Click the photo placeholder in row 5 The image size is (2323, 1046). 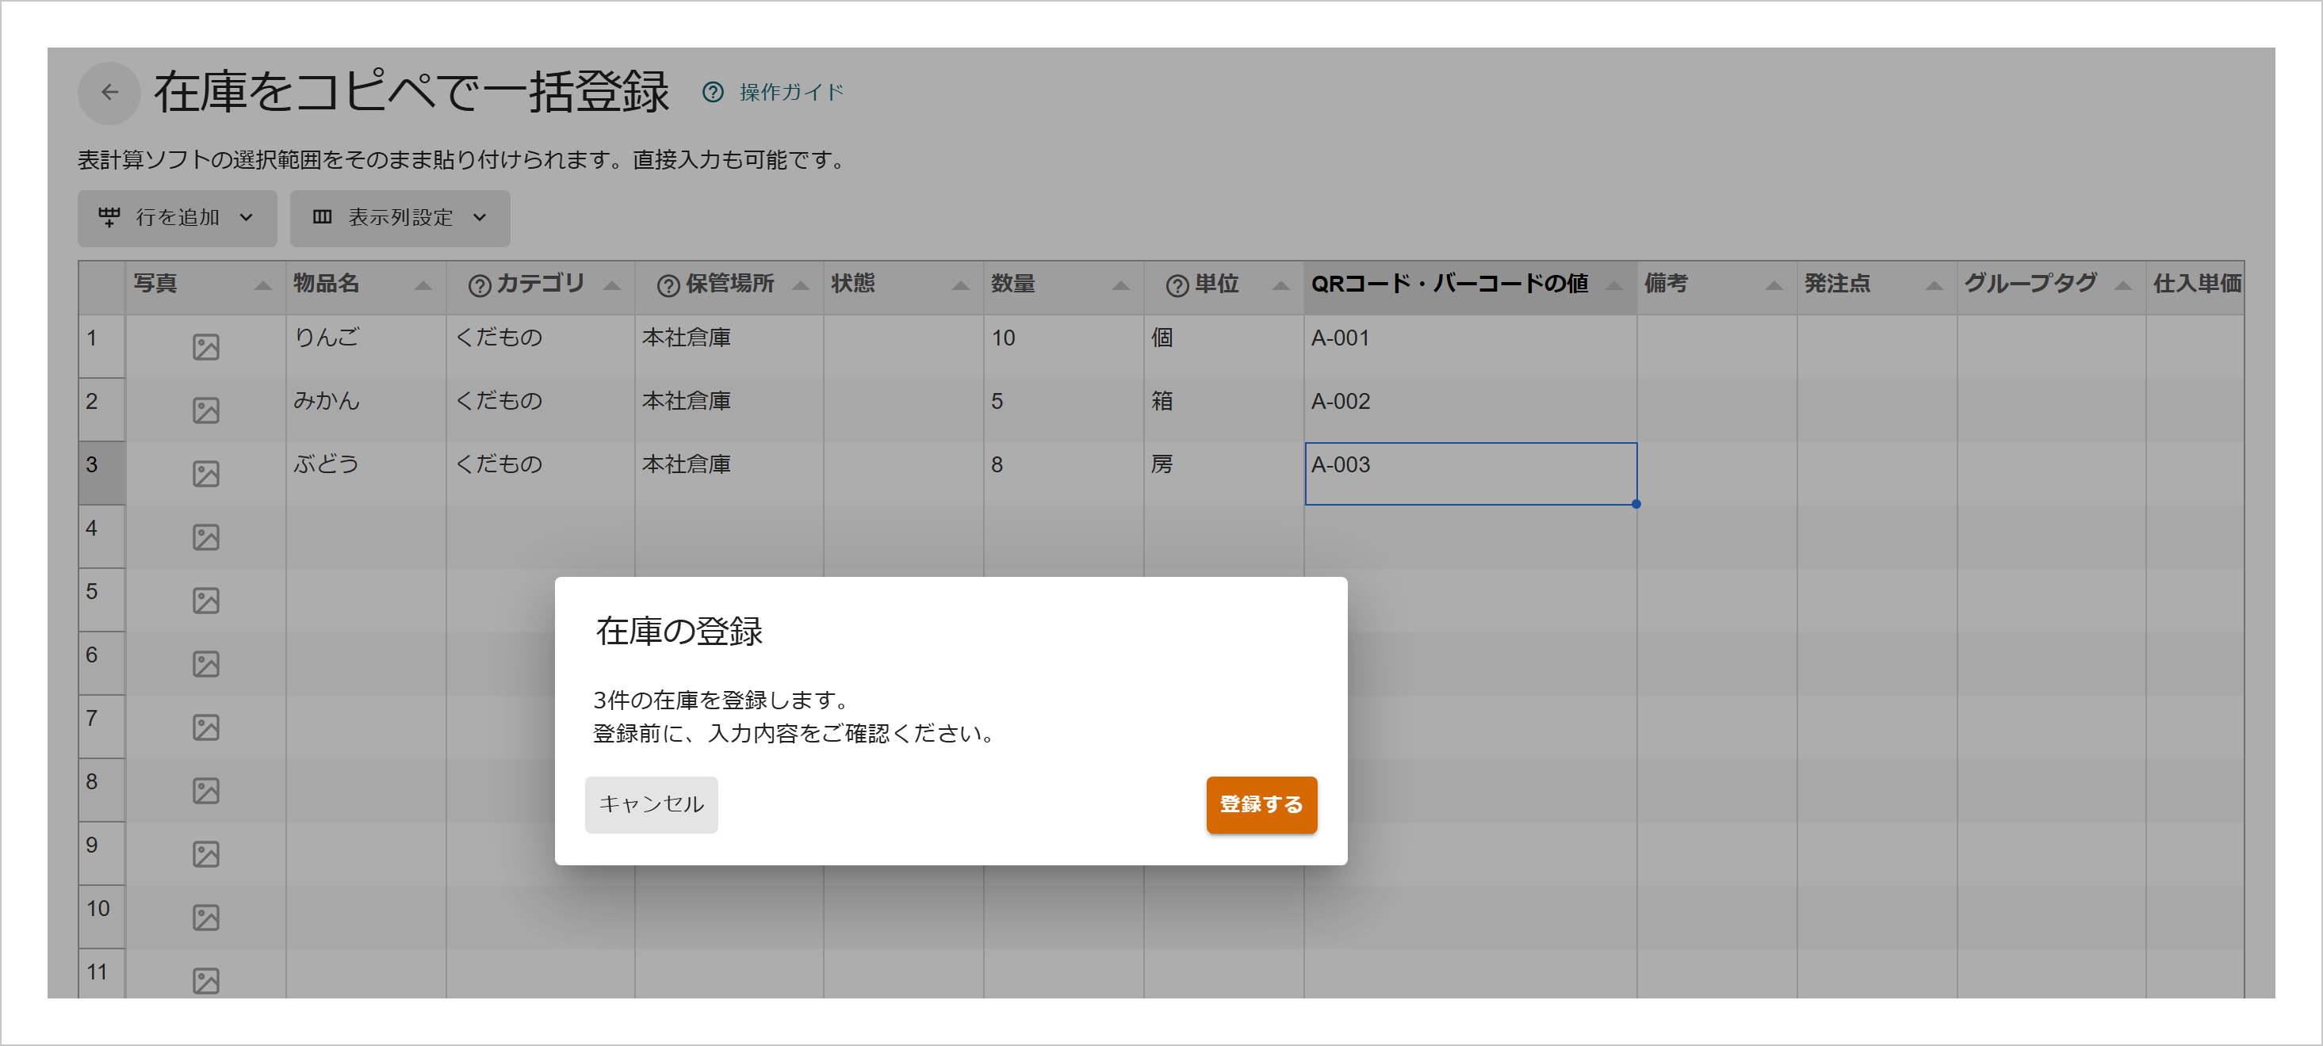(205, 600)
